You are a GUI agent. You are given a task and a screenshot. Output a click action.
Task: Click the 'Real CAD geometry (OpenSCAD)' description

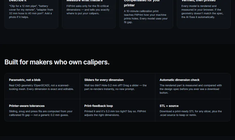click(x=41, y=87)
